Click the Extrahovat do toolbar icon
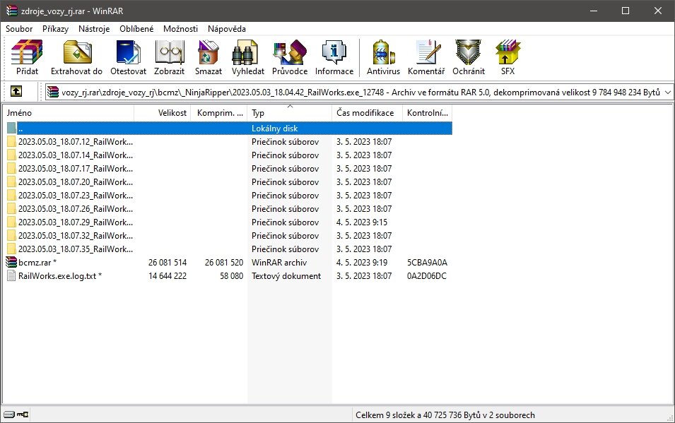The image size is (675, 423). pyautogui.click(x=76, y=52)
